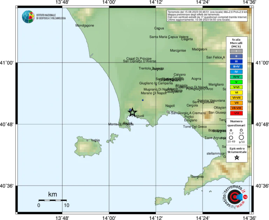
Task: Click the Torre Del Greco label
Action: point(195,127)
